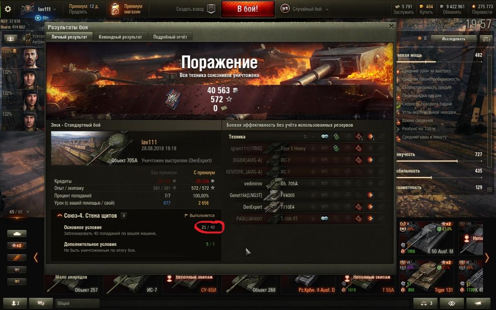Click the battle medal badge icon

click(x=173, y=98)
